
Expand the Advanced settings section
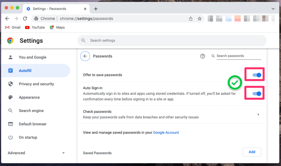coord(36,153)
